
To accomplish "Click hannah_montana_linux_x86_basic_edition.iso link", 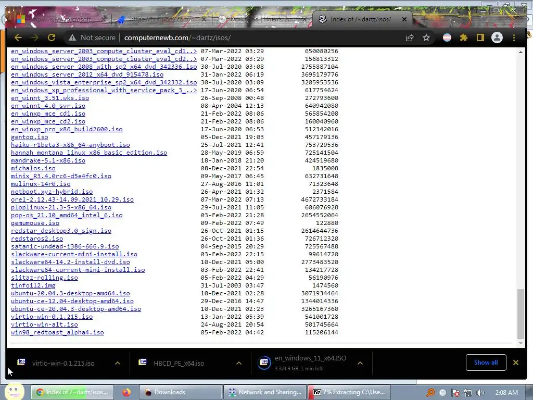I will [x=89, y=153].
